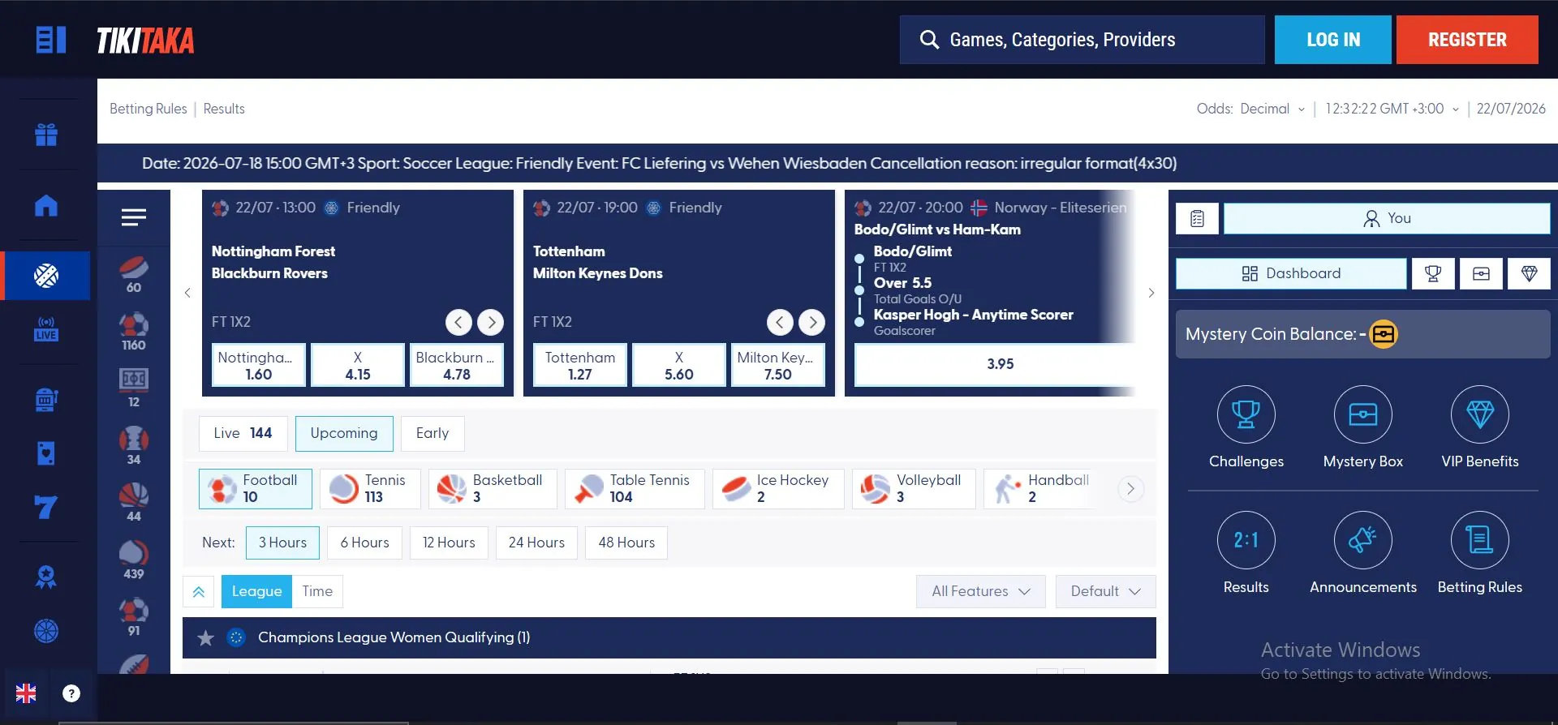Select the 6 Hours filter
Image resolution: width=1558 pixels, height=725 pixels.
click(x=364, y=543)
